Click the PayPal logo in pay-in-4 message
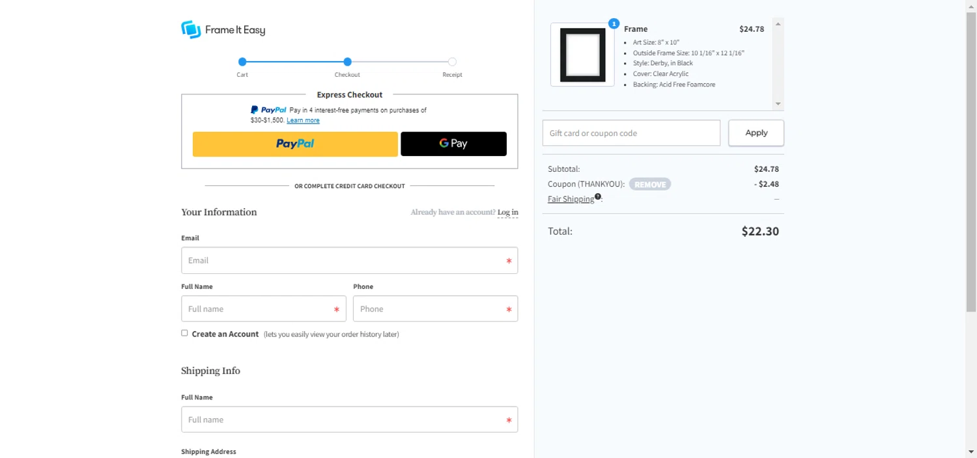Viewport: 977px width, 458px height. pos(268,110)
